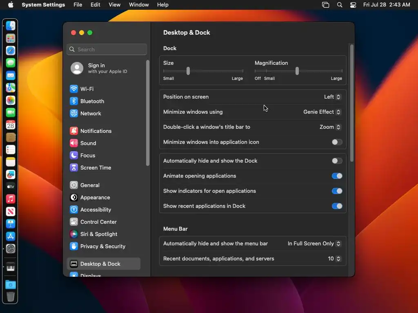Open the File menu
Viewport: 418px width, 313px height.
click(x=78, y=5)
